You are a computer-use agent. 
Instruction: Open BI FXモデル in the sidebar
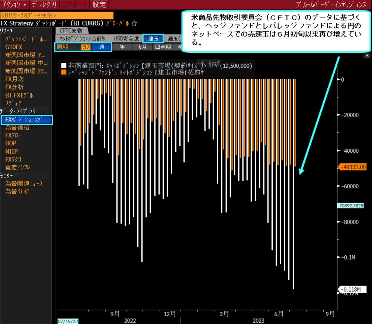(19, 95)
